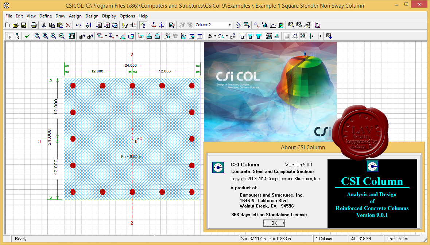
Task: Toggle the filled section view icon
Action: [x=259, y=36]
